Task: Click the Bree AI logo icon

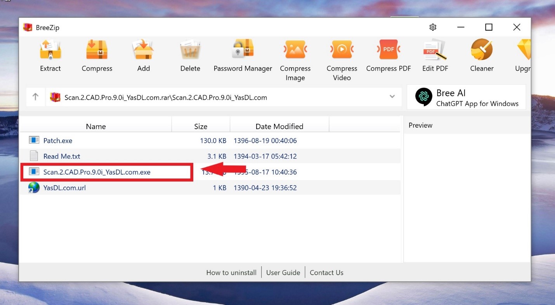Action: click(x=423, y=97)
